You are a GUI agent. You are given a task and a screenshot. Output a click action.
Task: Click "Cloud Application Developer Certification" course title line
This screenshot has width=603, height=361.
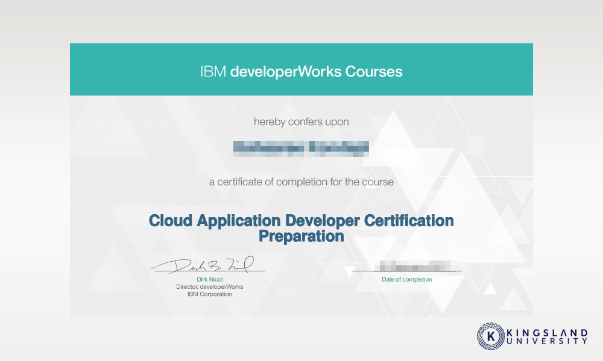click(301, 221)
